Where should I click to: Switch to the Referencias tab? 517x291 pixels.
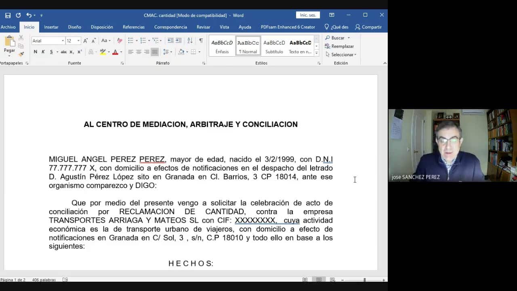(134, 27)
